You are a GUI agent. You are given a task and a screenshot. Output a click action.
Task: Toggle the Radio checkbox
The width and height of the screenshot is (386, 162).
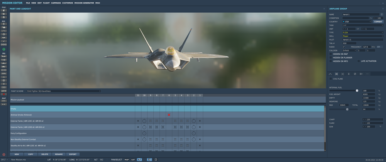[344, 47]
